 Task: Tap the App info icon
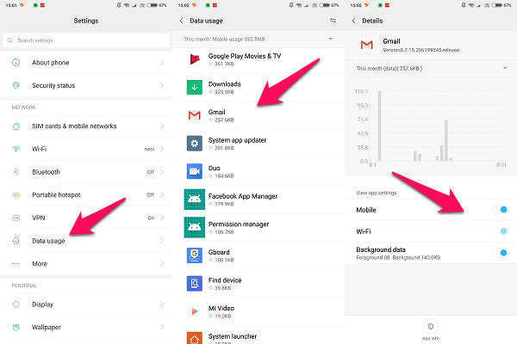click(x=431, y=326)
